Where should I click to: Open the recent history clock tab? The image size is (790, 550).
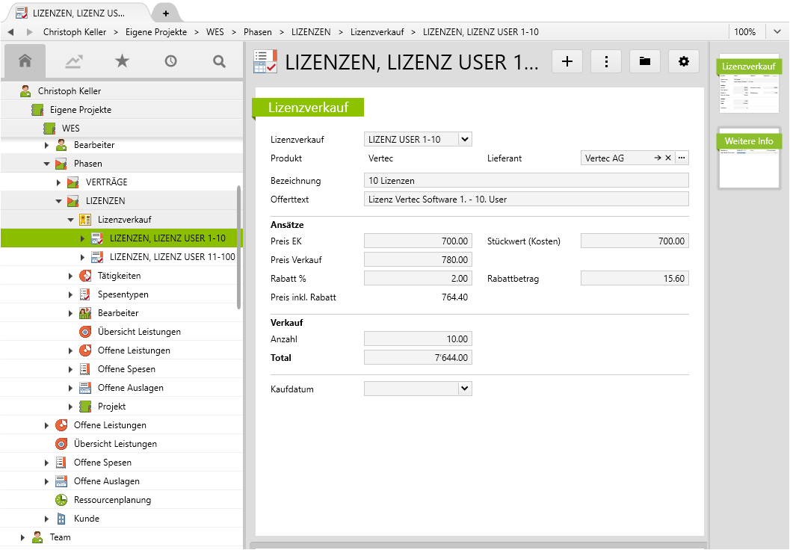coord(170,61)
